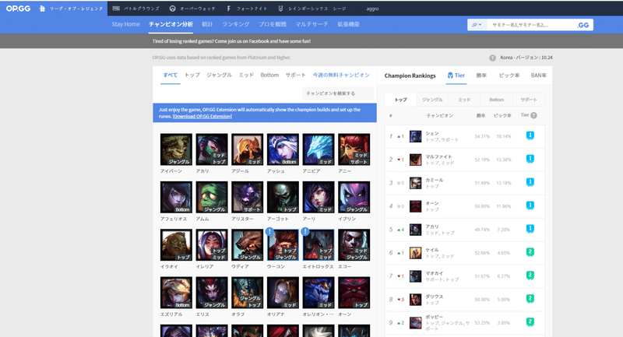Viewport: 623px width, 337px height.
Task: Select トップ position in rankings panel
Action: (400, 100)
